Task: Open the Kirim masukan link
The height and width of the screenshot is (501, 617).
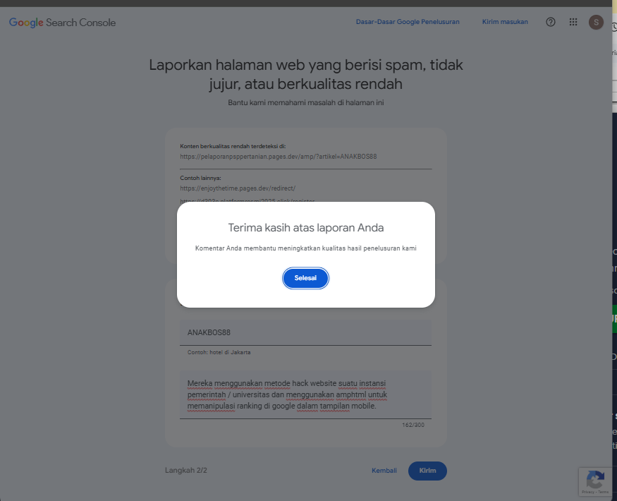Action: pyautogui.click(x=505, y=22)
